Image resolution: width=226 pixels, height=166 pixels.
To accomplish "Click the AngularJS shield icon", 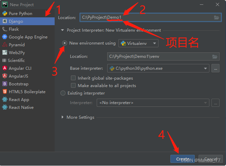I will [5, 76].
